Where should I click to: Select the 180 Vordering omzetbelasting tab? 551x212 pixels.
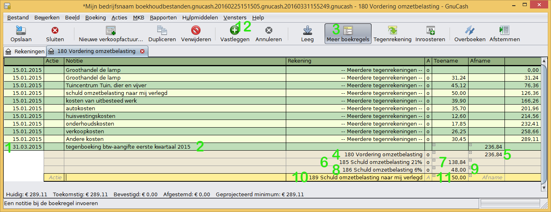[96, 51]
